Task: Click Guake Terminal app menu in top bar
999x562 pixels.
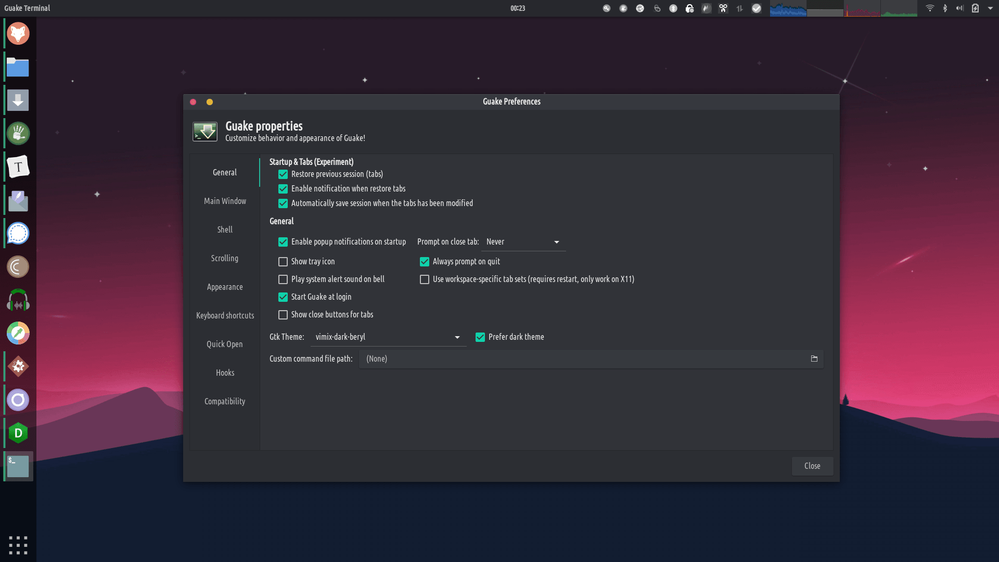Action: click(27, 8)
